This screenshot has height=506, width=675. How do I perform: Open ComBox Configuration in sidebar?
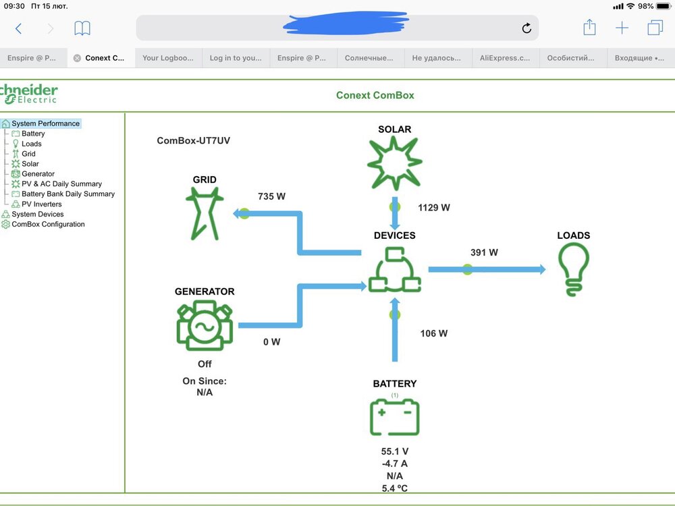(x=48, y=224)
